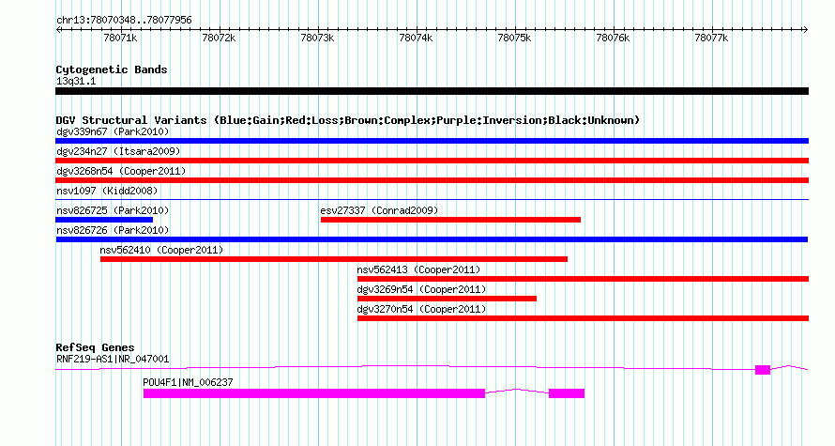Select the short blue nsv826725 bar
This screenshot has width=835, height=446.
[x=104, y=220]
